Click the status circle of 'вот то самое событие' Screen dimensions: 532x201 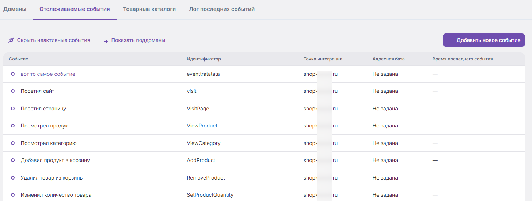click(13, 74)
